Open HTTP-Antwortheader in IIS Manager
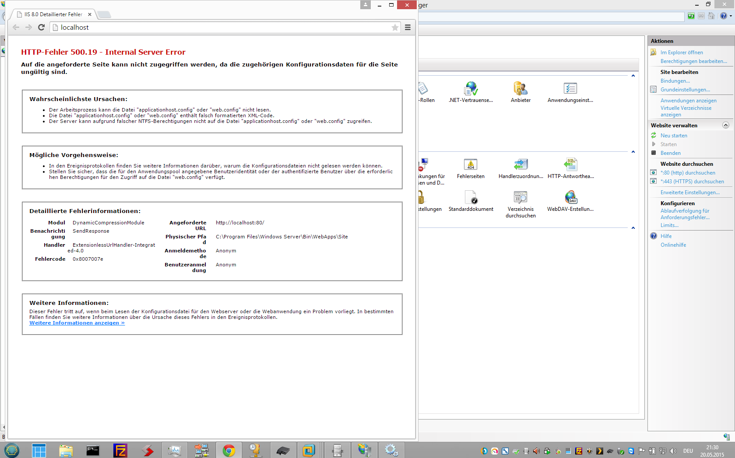Image resolution: width=735 pixels, height=458 pixels. point(570,168)
